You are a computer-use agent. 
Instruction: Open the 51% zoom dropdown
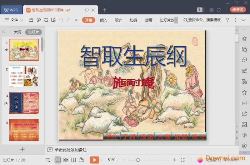tap(113, 160)
